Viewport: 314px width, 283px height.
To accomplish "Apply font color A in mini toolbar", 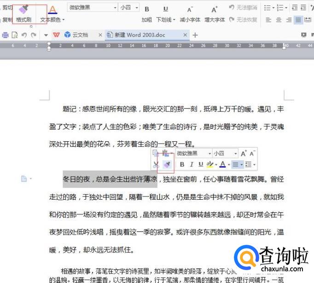I will (x=222, y=164).
